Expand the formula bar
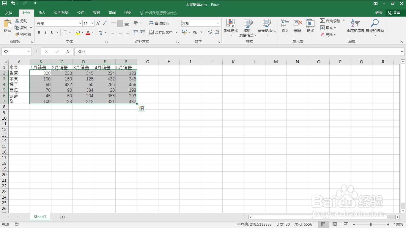The height and width of the screenshot is (228, 406). point(402,51)
